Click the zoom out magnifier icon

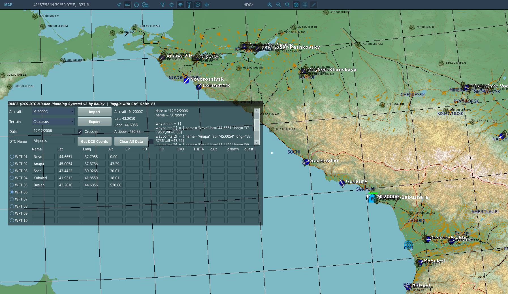(278, 5)
